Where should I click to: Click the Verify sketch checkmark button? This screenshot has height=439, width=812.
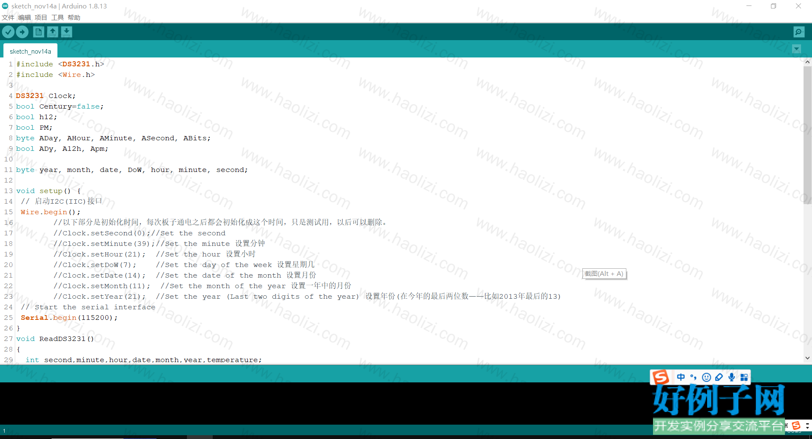point(8,32)
